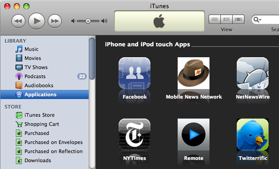Zoom the iTunes window with green button
Viewport: 279px width, 169px height.
click(x=26, y=6)
